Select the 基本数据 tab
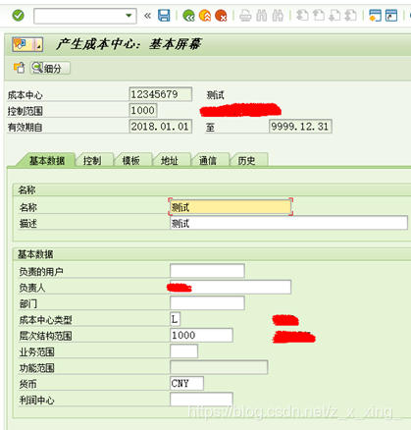Screen dimensions: 411x430 46,161
